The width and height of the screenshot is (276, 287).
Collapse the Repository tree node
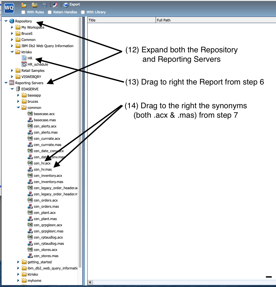[6, 21]
